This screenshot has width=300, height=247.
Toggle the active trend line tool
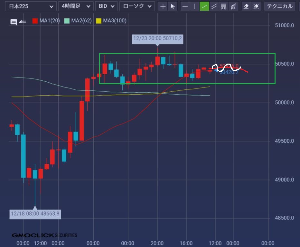coord(204,6)
